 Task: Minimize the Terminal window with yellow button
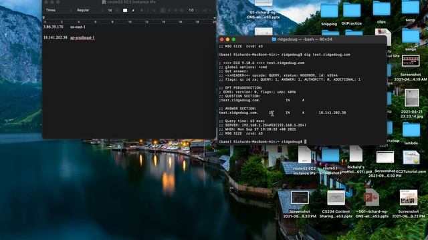click(227, 39)
